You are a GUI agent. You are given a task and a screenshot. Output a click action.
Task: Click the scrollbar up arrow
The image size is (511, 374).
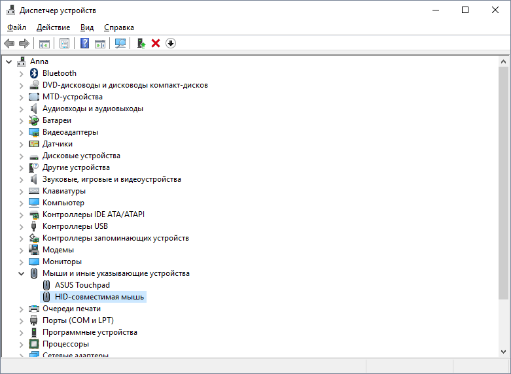tap(503, 61)
